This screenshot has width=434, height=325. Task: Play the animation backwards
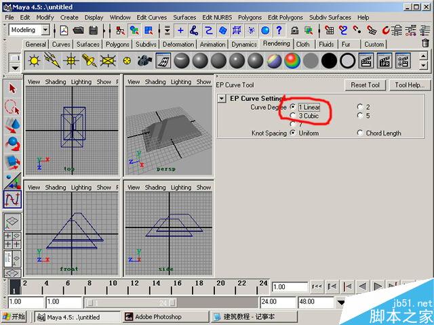coord(362,286)
